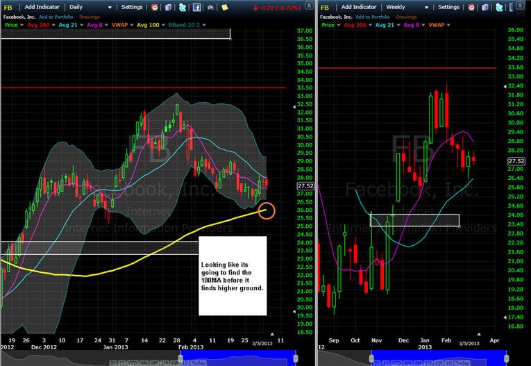Screen dimensions: 531x366
Task: Click the binoculars icon in Daily toolbar
Action: pyautogui.click(x=210, y=7)
